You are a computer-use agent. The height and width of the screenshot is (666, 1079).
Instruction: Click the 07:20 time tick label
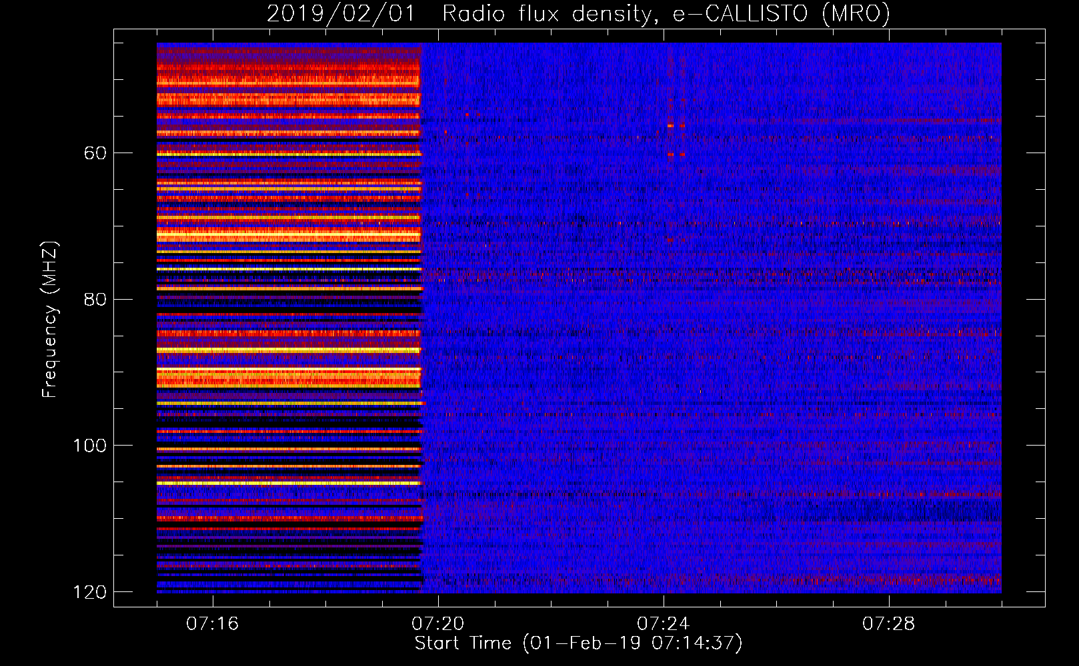click(437, 624)
